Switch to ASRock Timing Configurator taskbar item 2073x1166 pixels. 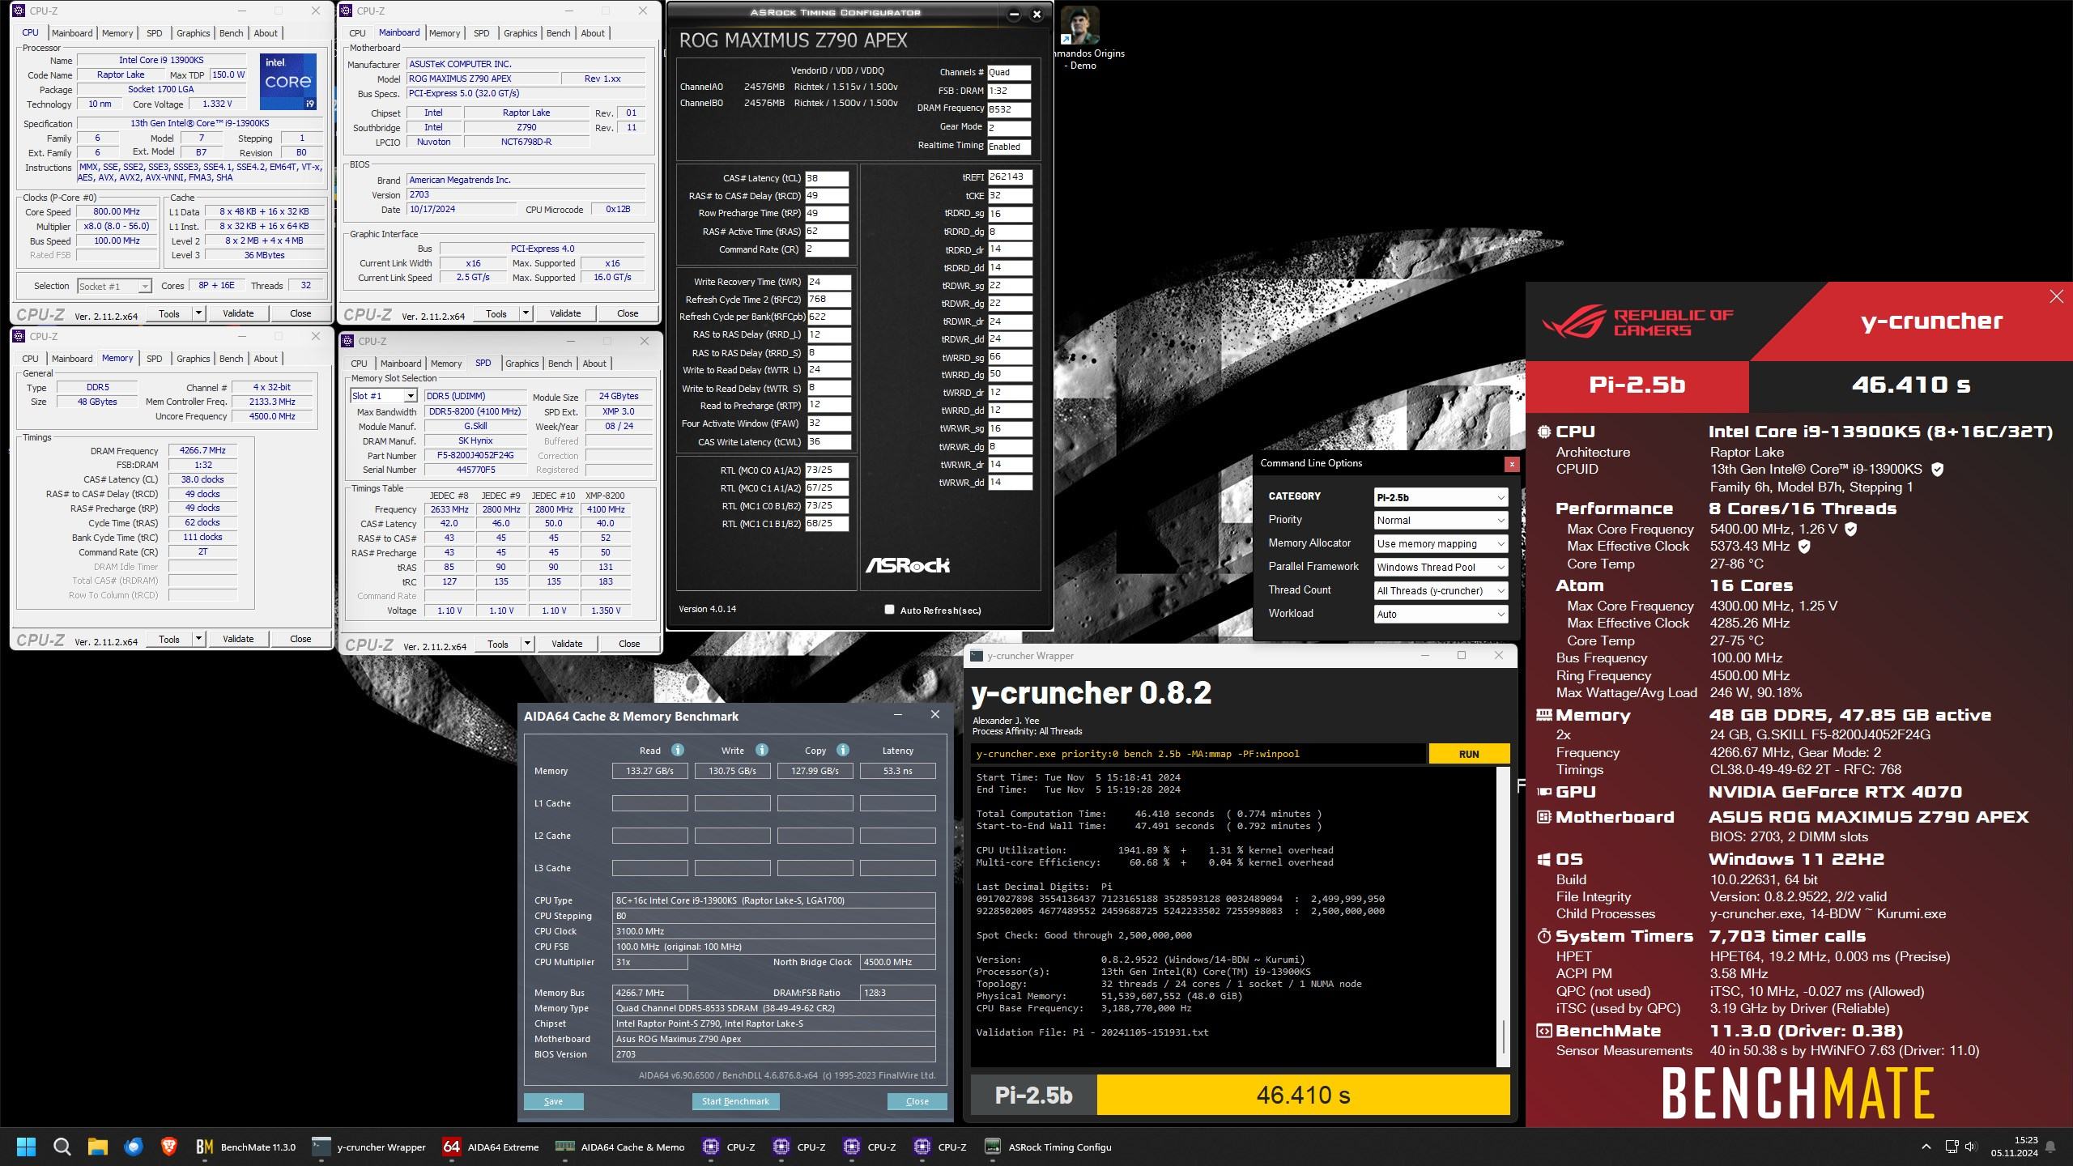pyautogui.click(x=1046, y=1147)
